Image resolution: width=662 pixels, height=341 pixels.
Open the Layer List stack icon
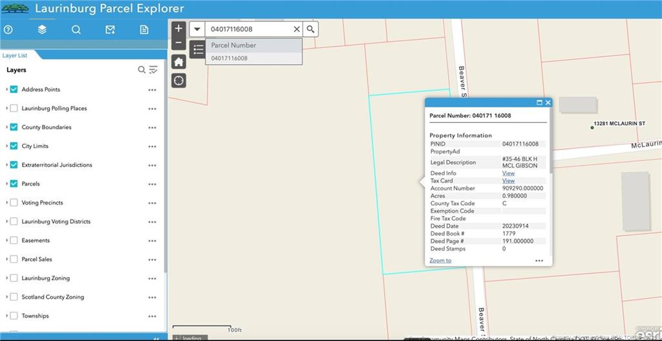tap(42, 30)
